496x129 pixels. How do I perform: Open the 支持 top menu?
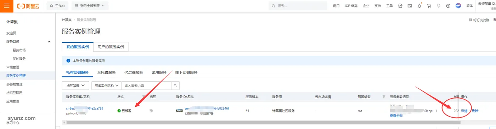click(x=378, y=6)
